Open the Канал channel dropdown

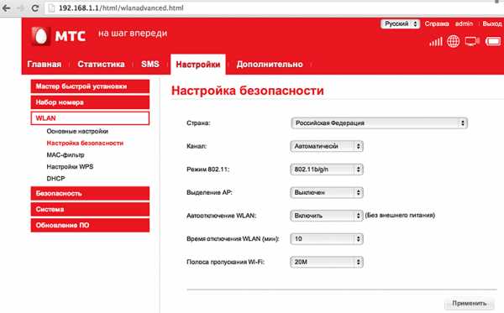coord(327,146)
